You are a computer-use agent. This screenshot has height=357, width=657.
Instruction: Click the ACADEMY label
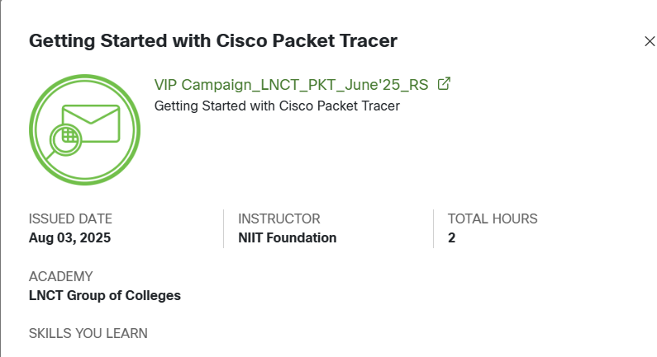point(60,276)
